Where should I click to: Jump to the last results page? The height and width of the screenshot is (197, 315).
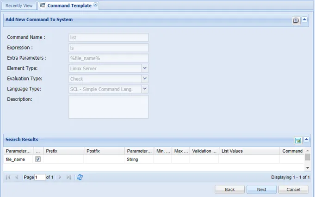click(68, 177)
